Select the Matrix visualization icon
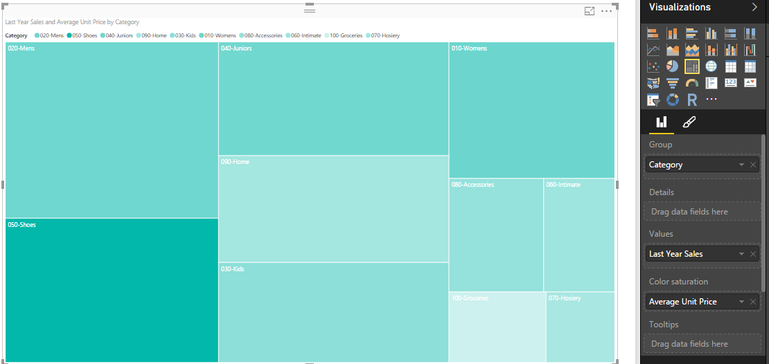Screen dimensions: 769x364 tap(750, 66)
